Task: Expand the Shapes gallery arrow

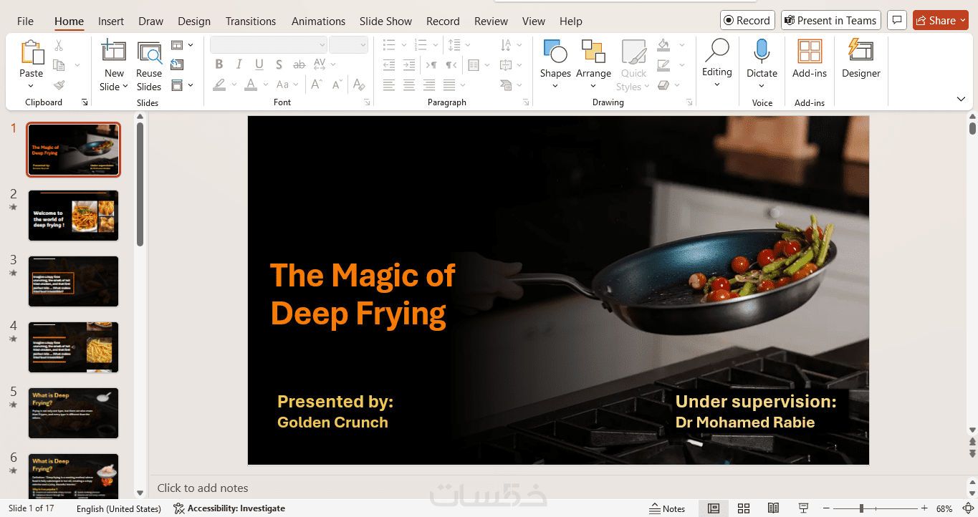Action: [555, 87]
